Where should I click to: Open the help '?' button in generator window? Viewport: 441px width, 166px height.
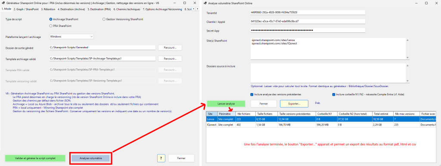point(161,158)
